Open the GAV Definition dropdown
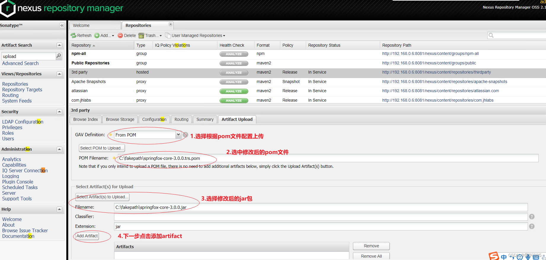Screen dimensions: 546x260 point(178,135)
